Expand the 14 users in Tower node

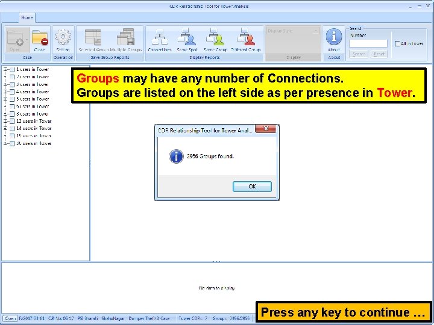click(5, 129)
